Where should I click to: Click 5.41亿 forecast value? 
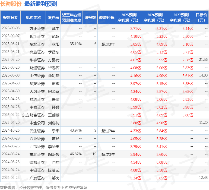coord(162,147)
